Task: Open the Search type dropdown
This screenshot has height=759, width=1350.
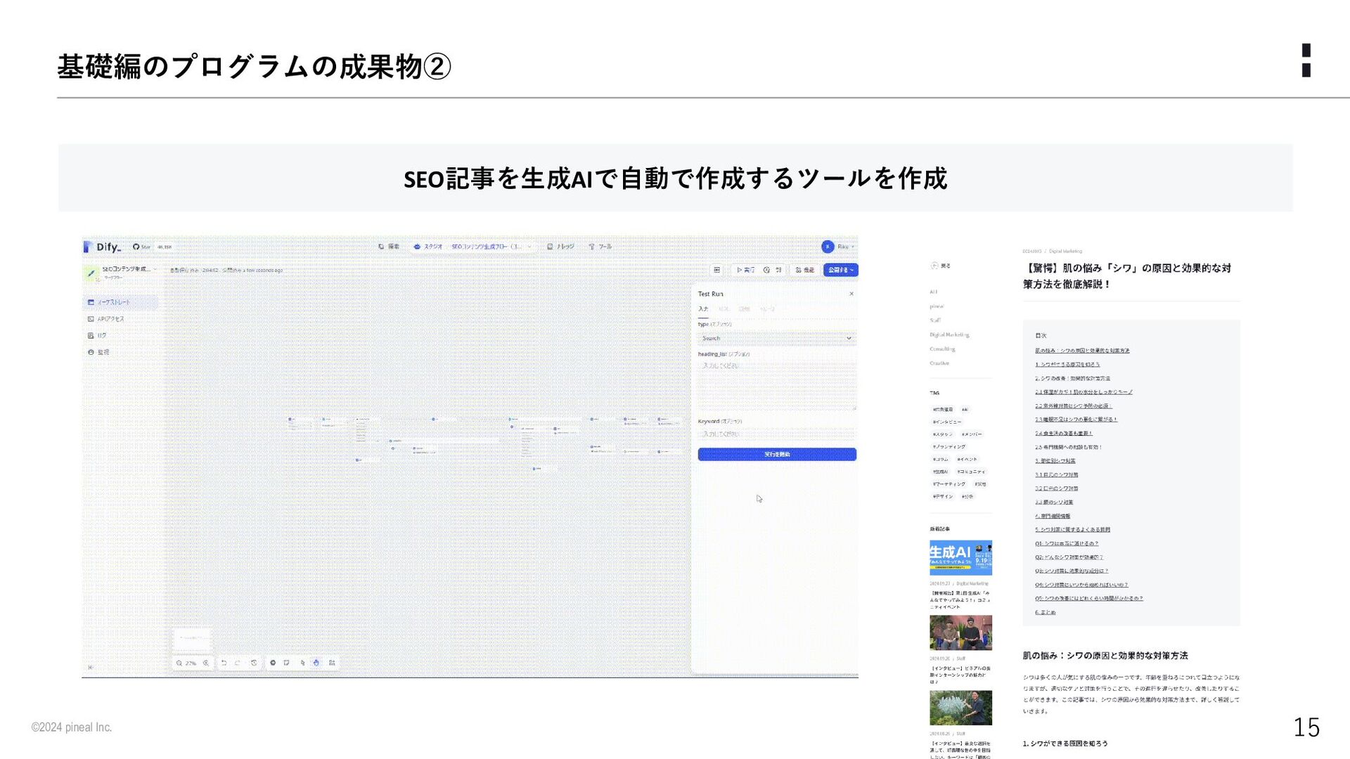Action: tap(776, 338)
